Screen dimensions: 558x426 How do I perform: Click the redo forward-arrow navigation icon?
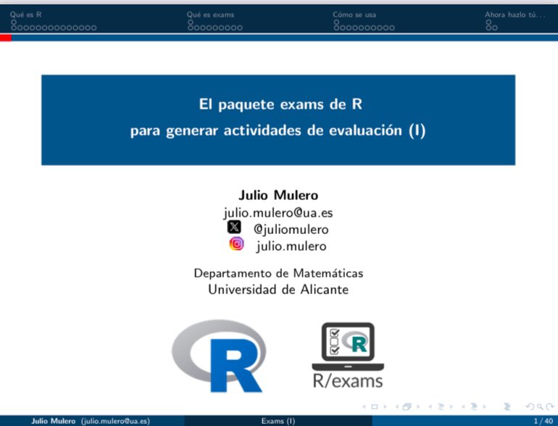[549, 406]
